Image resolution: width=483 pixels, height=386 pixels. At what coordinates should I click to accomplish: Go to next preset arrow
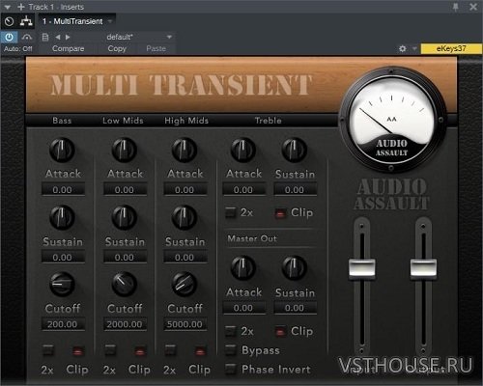(68, 38)
